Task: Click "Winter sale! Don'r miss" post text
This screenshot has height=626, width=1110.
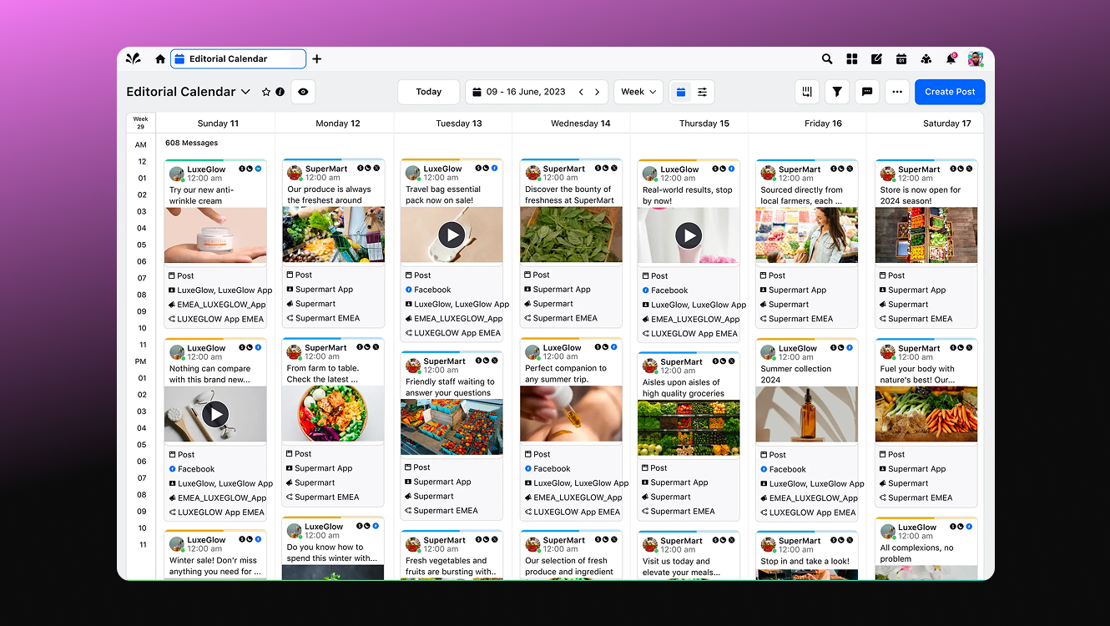Action: point(215,566)
